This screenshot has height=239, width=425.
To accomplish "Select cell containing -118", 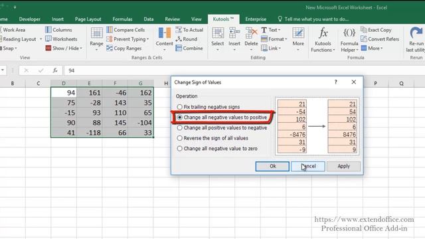I will [89, 133].
